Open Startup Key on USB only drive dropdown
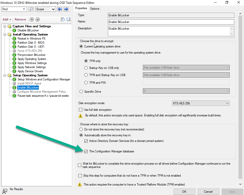 pos(186,68)
